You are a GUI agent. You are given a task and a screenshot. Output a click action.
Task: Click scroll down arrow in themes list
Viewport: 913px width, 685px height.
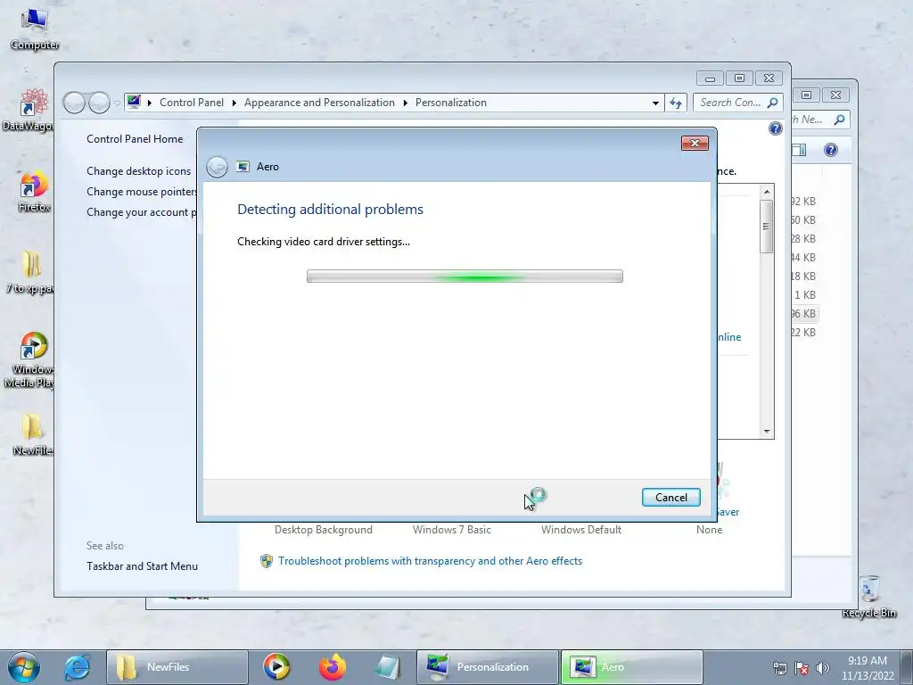tap(767, 432)
